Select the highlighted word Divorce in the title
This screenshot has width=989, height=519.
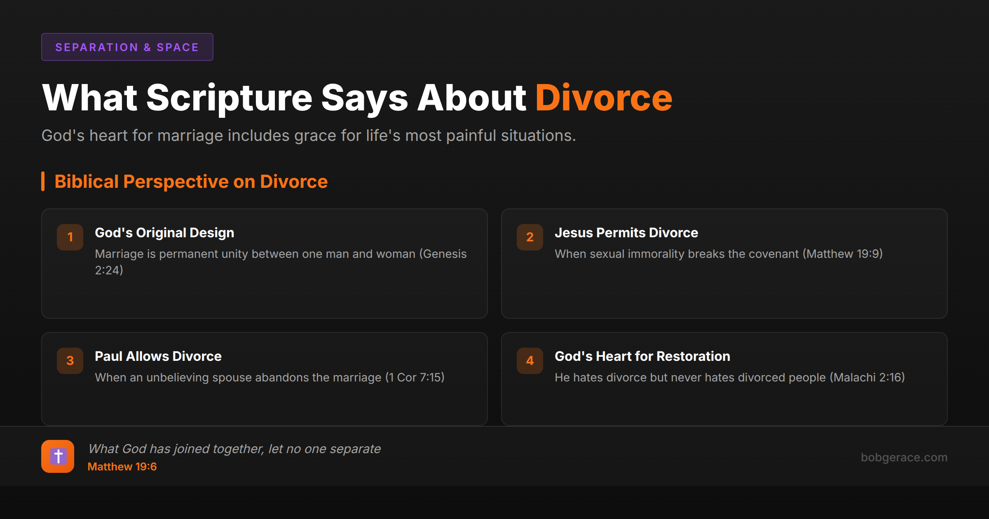tap(604, 97)
